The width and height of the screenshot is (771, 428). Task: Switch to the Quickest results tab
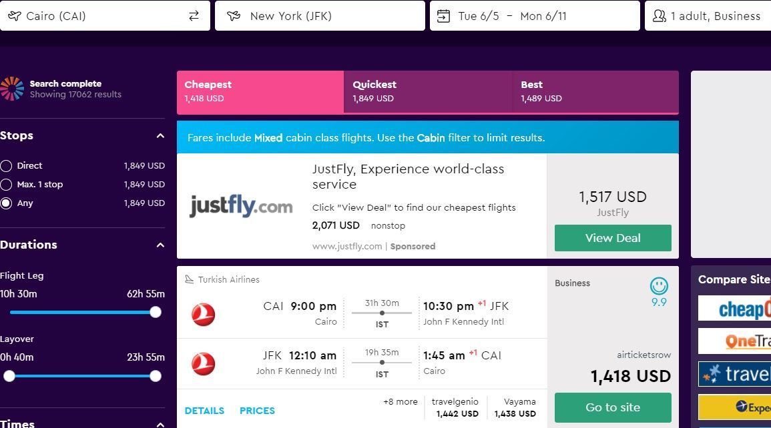428,91
